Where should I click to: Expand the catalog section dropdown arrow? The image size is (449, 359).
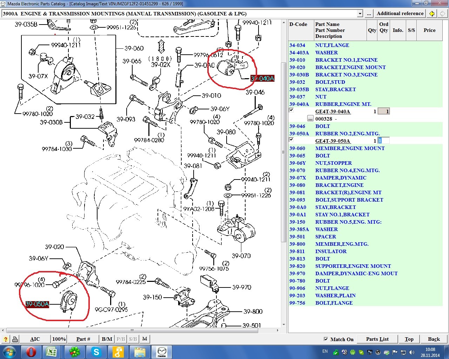tap(360, 14)
